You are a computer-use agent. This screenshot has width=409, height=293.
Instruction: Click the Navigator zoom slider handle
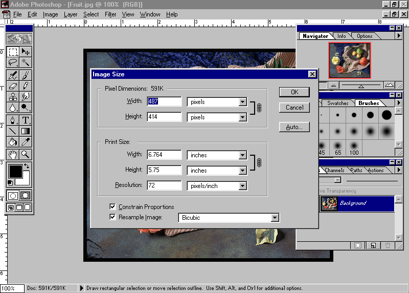click(x=361, y=86)
